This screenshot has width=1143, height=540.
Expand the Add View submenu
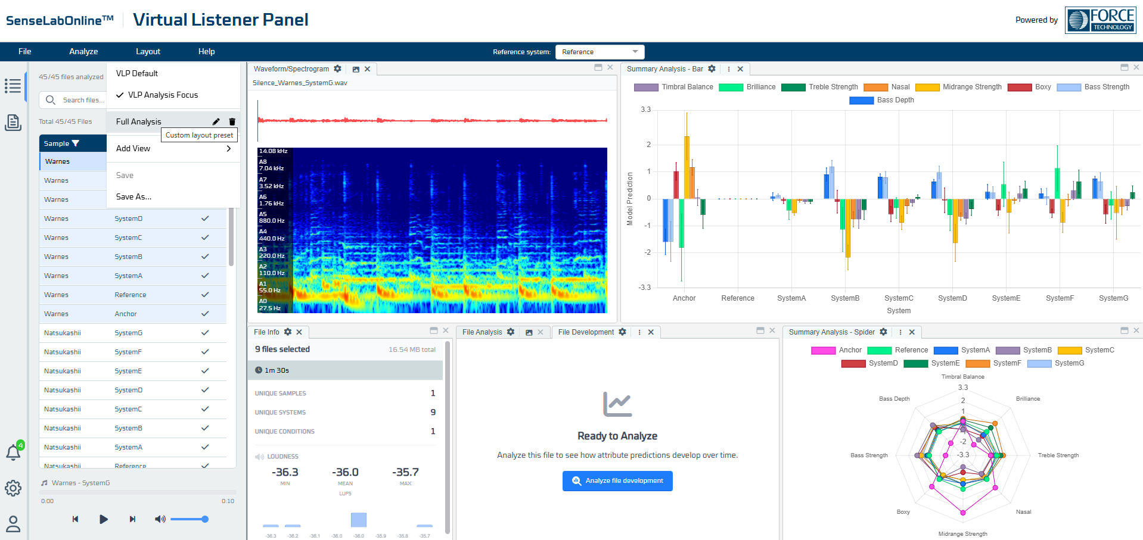173,148
